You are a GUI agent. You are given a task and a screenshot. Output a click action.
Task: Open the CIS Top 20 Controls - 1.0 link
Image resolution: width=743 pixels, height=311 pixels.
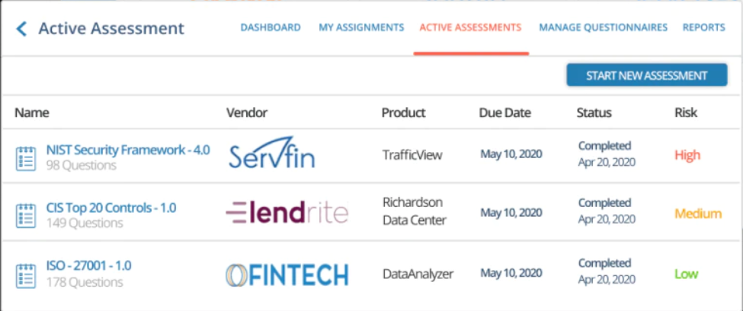[x=111, y=208]
